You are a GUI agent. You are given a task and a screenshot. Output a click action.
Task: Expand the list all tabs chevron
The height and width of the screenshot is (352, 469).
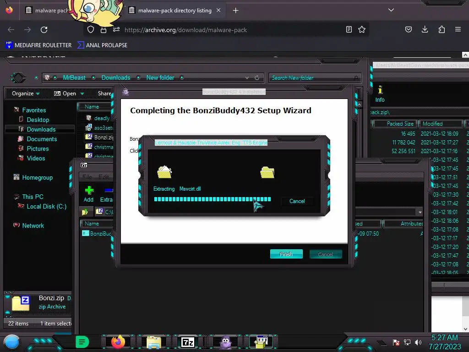[391, 10]
